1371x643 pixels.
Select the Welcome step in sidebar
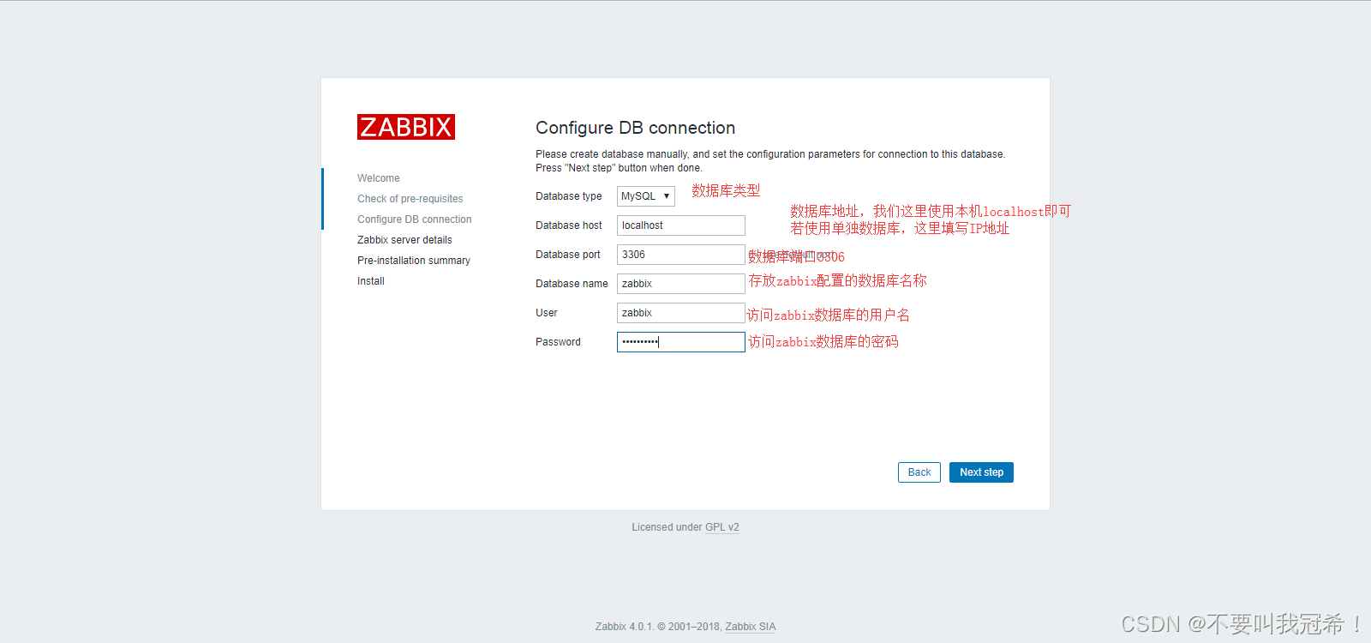point(379,178)
